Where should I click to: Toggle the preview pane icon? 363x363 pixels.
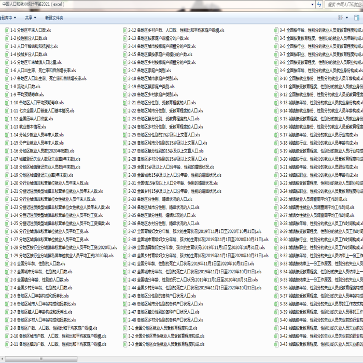[x=357, y=18]
